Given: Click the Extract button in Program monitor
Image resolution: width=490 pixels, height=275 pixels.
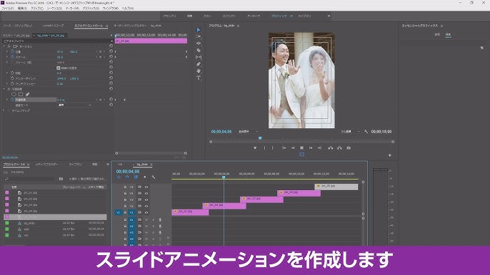Looking at the screenshot, I should (339, 147).
